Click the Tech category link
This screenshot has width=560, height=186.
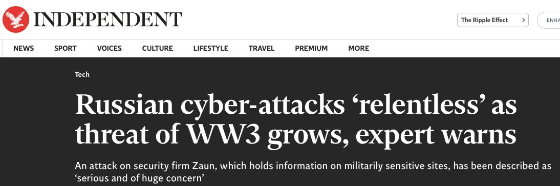[x=82, y=74]
